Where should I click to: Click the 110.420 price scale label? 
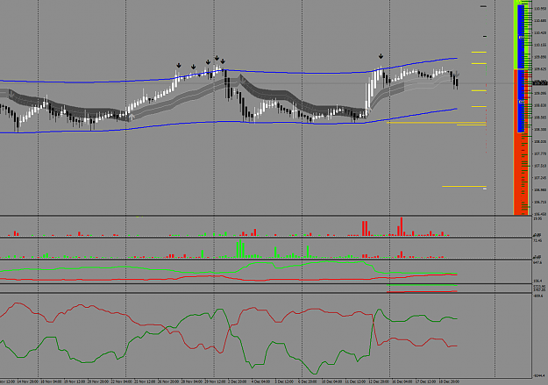pos(540,32)
